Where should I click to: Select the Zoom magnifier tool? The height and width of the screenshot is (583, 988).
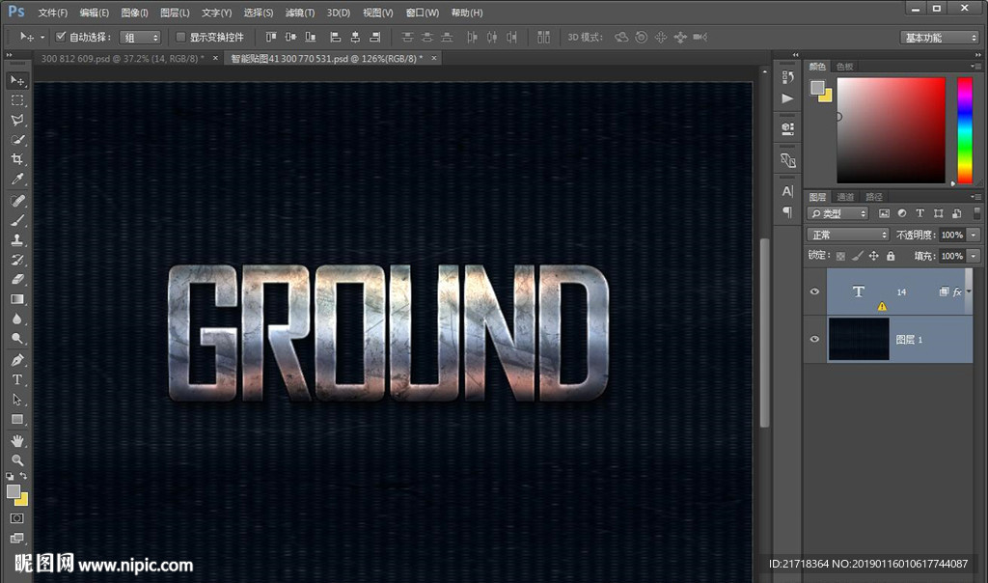click(17, 460)
